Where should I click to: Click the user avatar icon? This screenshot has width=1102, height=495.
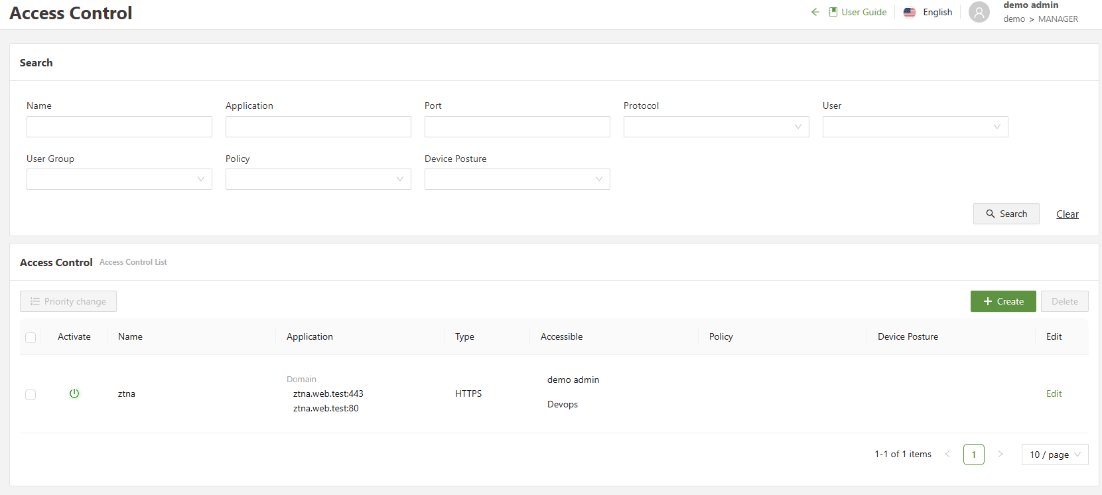[979, 12]
